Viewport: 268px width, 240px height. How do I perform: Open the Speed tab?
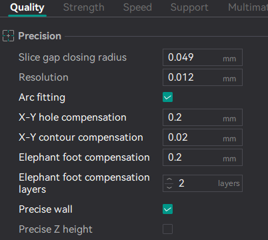coord(137,7)
